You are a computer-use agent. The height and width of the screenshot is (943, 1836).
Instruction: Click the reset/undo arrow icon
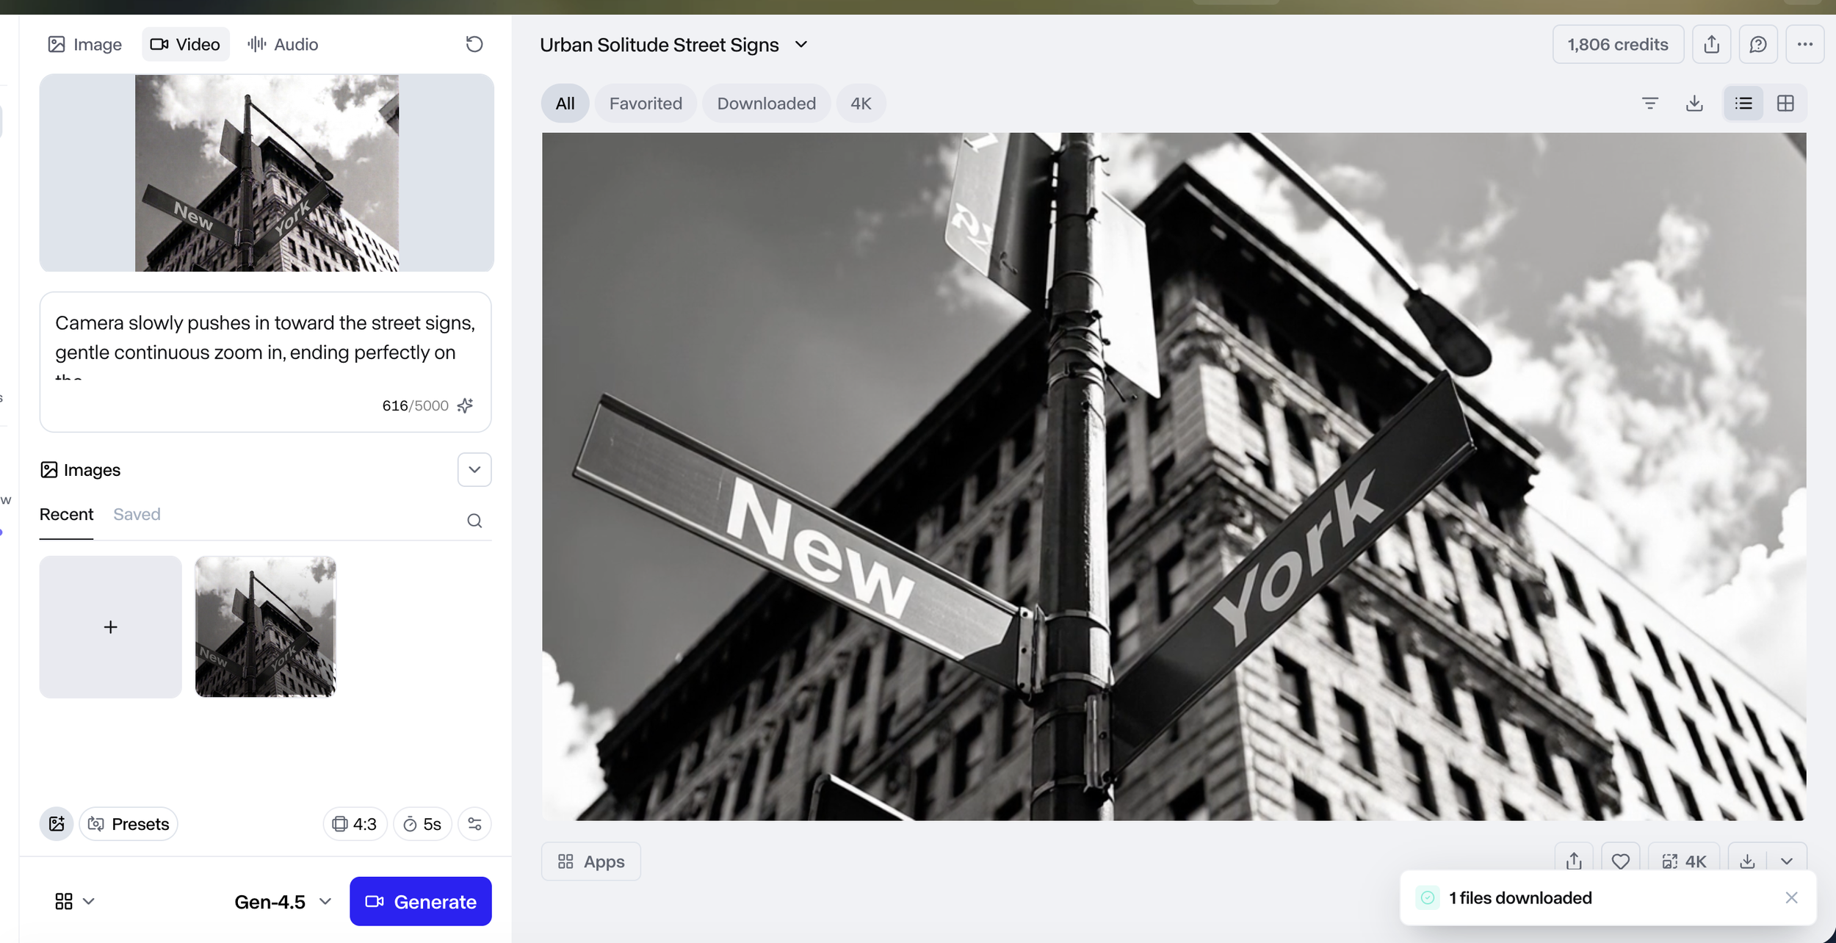pos(474,44)
